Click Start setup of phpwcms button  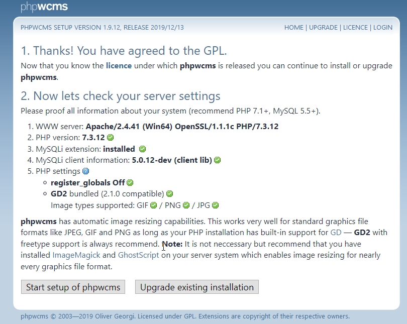(73, 287)
